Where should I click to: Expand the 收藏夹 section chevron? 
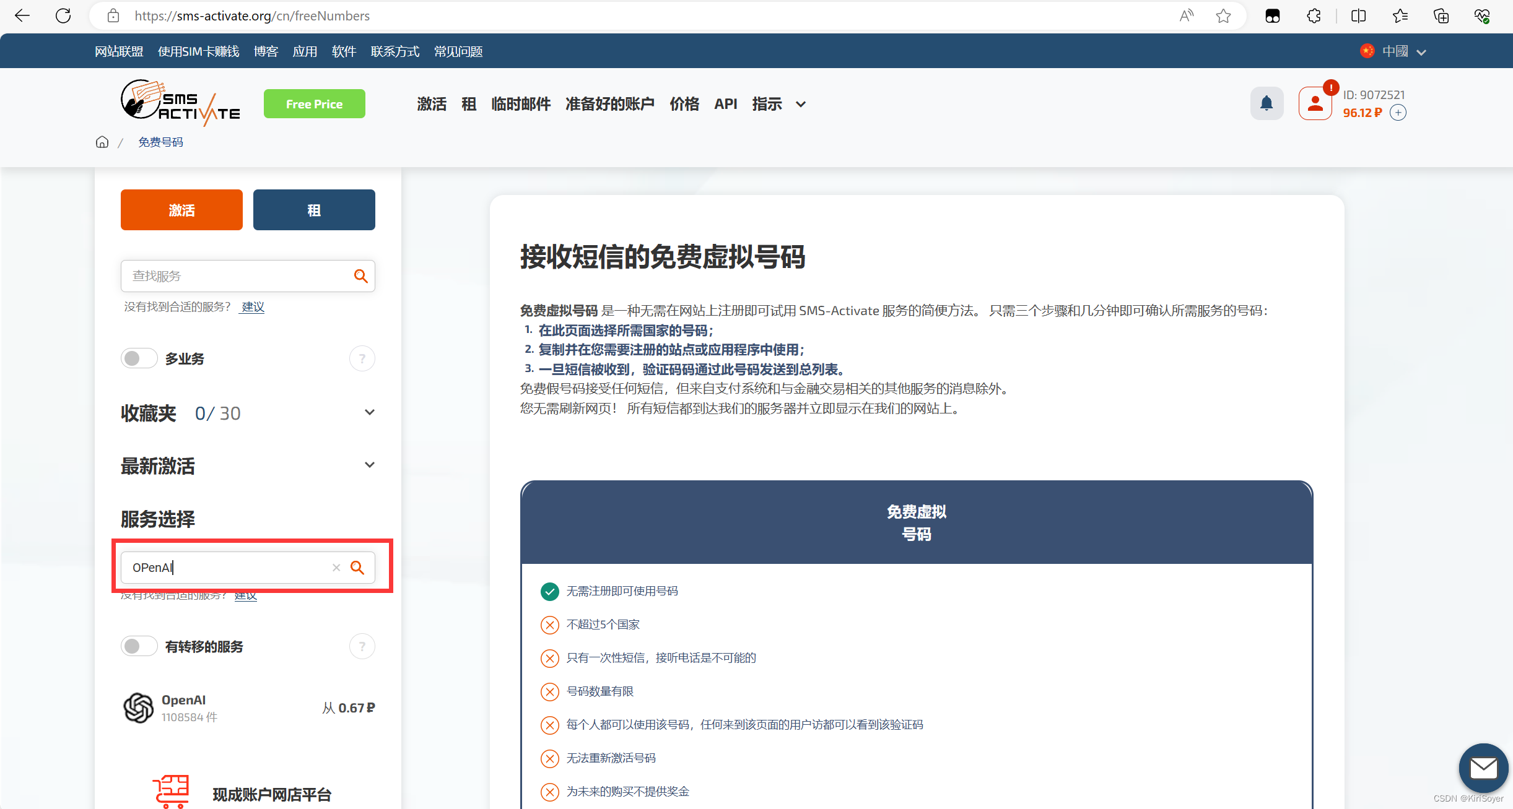click(370, 412)
